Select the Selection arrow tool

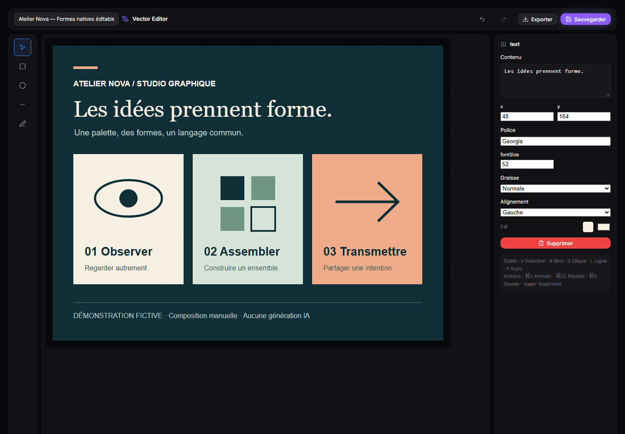click(23, 47)
